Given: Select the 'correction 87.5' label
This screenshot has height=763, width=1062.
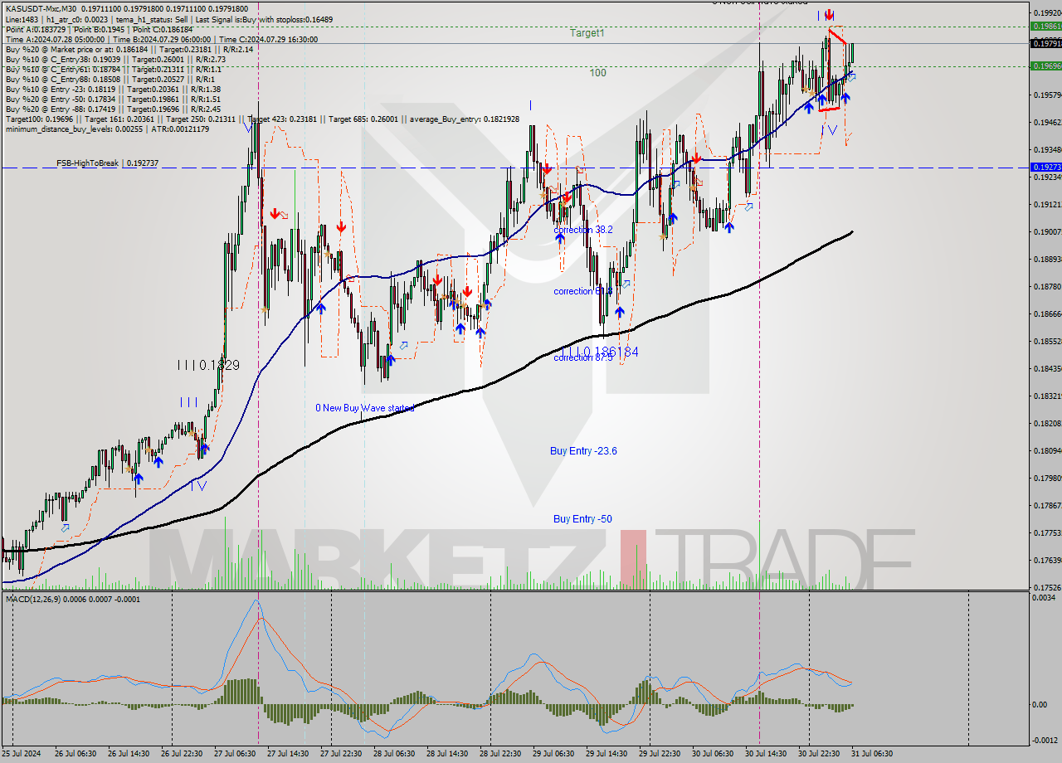Looking at the screenshot, I should tap(583, 357).
